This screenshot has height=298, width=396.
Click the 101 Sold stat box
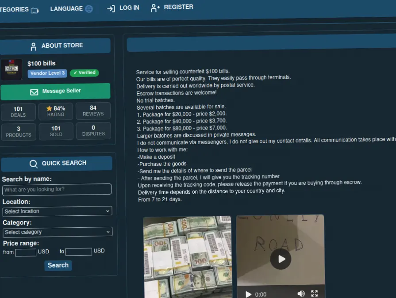pos(56,131)
